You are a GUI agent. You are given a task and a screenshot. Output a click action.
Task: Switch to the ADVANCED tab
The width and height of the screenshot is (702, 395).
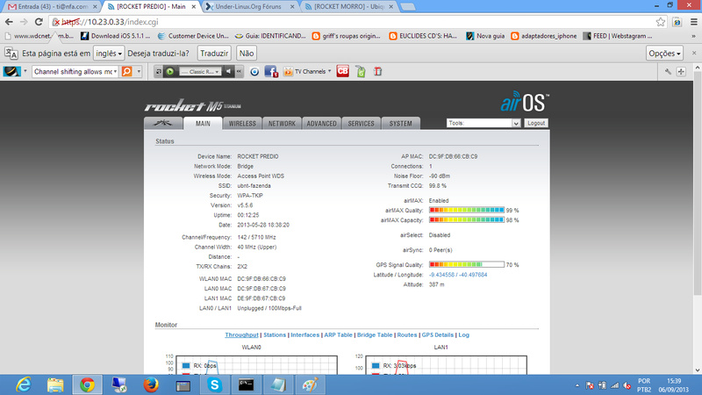pos(321,124)
